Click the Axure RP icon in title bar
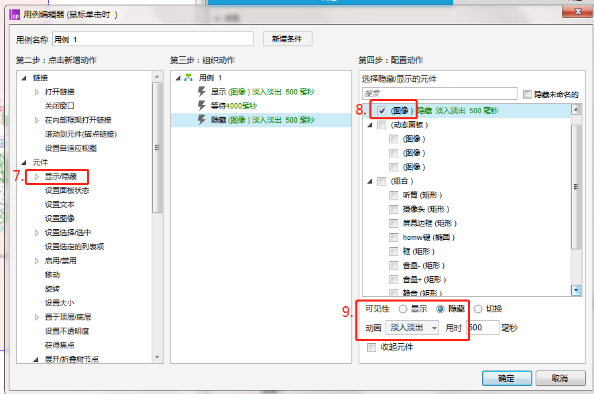 pyautogui.click(x=15, y=15)
